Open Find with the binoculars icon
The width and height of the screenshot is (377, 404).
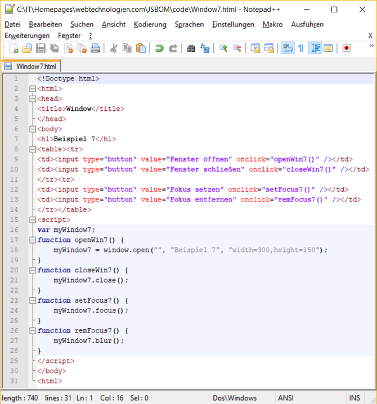pos(191,48)
